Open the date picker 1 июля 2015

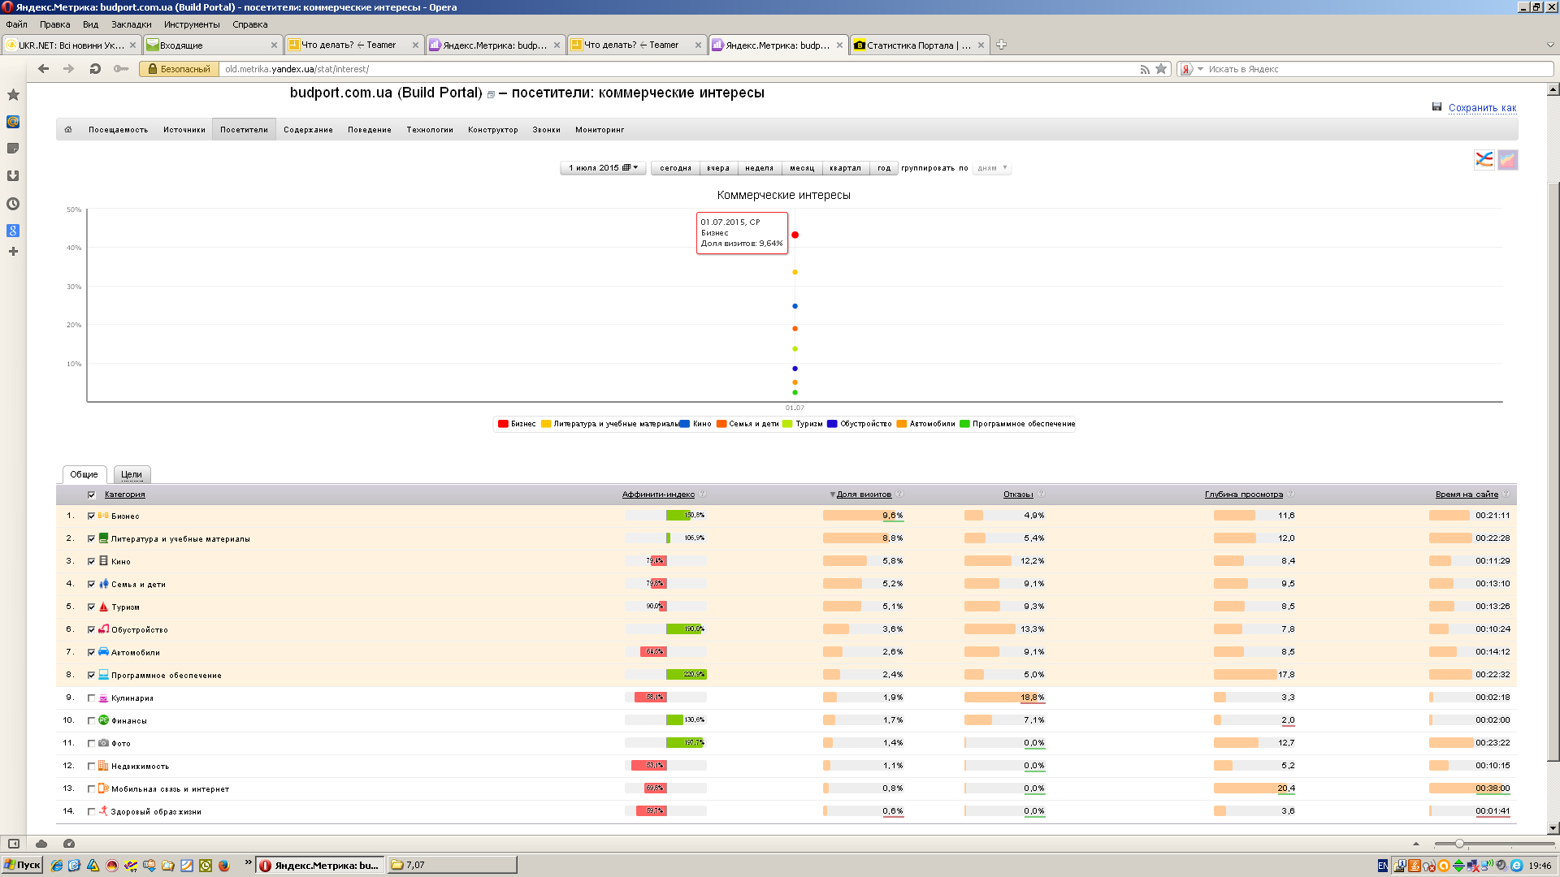604,168
